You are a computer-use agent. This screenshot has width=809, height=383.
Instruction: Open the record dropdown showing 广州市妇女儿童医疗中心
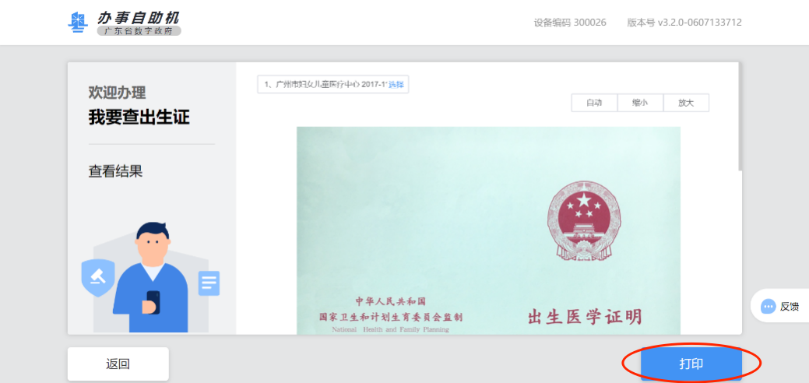[332, 85]
